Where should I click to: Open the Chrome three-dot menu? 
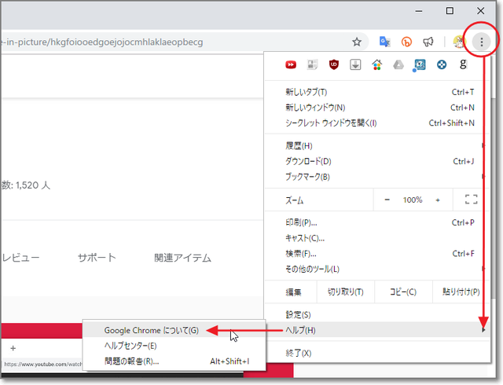click(x=482, y=42)
